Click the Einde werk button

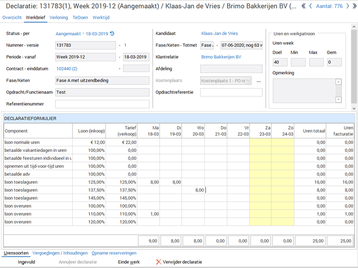(128, 262)
